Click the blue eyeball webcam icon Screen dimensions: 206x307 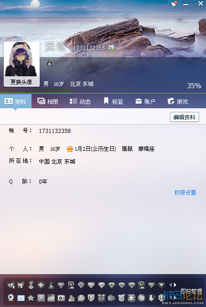[x=11, y=298]
